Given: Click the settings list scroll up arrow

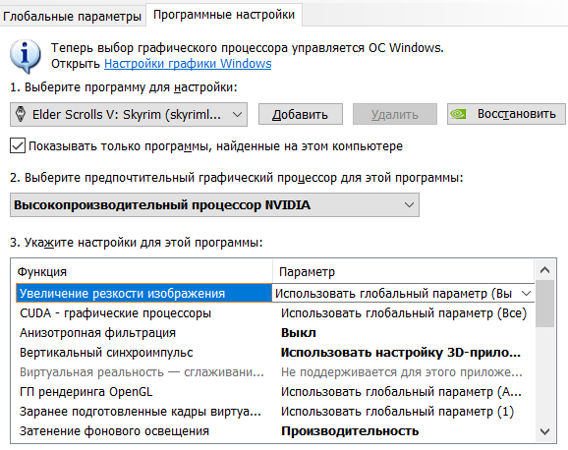Looking at the screenshot, I should [544, 270].
